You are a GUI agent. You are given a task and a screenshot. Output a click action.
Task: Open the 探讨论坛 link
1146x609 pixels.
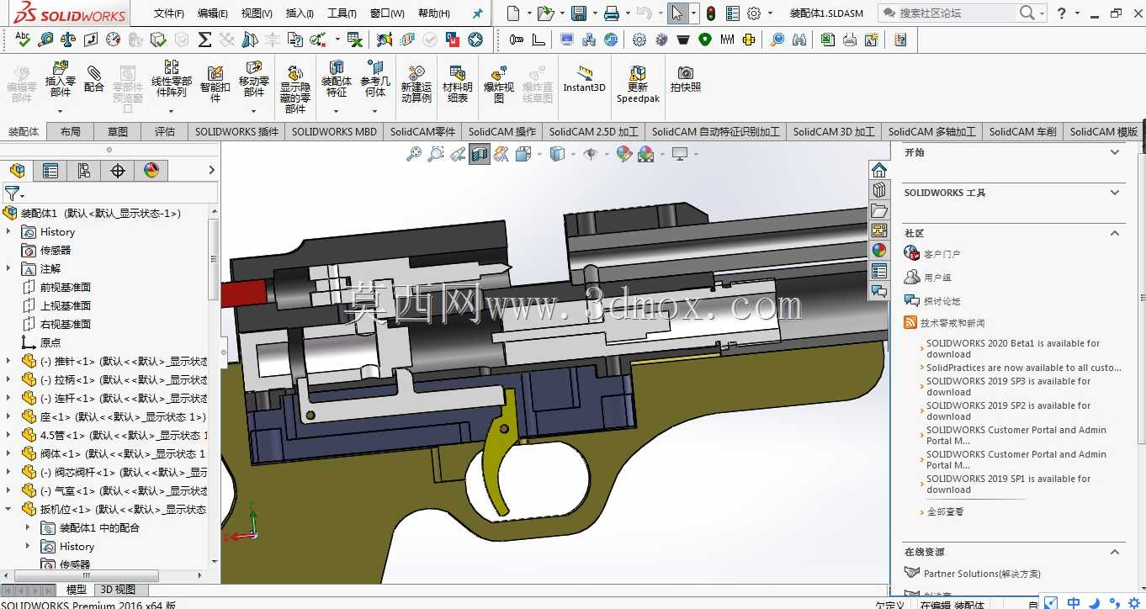coord(942,300)
